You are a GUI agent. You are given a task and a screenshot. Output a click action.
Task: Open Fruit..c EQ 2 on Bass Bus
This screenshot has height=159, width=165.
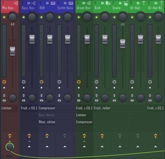click(29, 108)
